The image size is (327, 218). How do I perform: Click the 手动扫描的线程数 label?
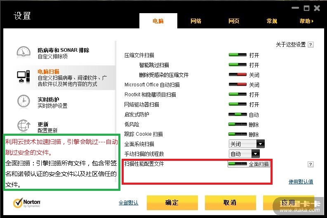click(144, 154)
